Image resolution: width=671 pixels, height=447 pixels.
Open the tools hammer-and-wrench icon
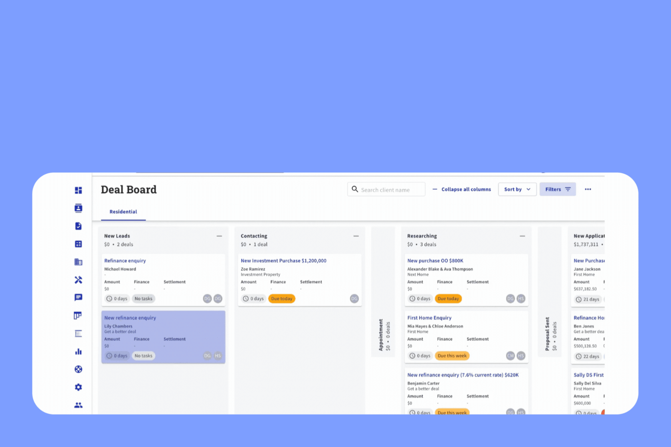(78, 280)
